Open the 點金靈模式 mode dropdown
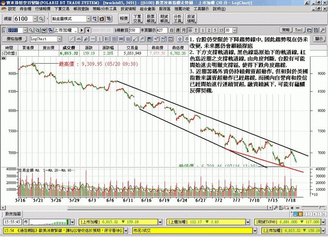 pos(89,19)
